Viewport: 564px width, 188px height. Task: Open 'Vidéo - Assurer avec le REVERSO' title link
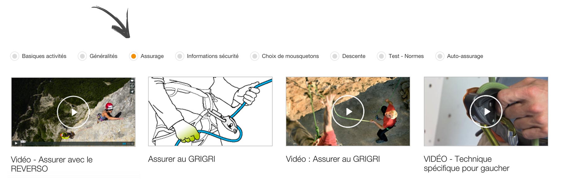52,164
